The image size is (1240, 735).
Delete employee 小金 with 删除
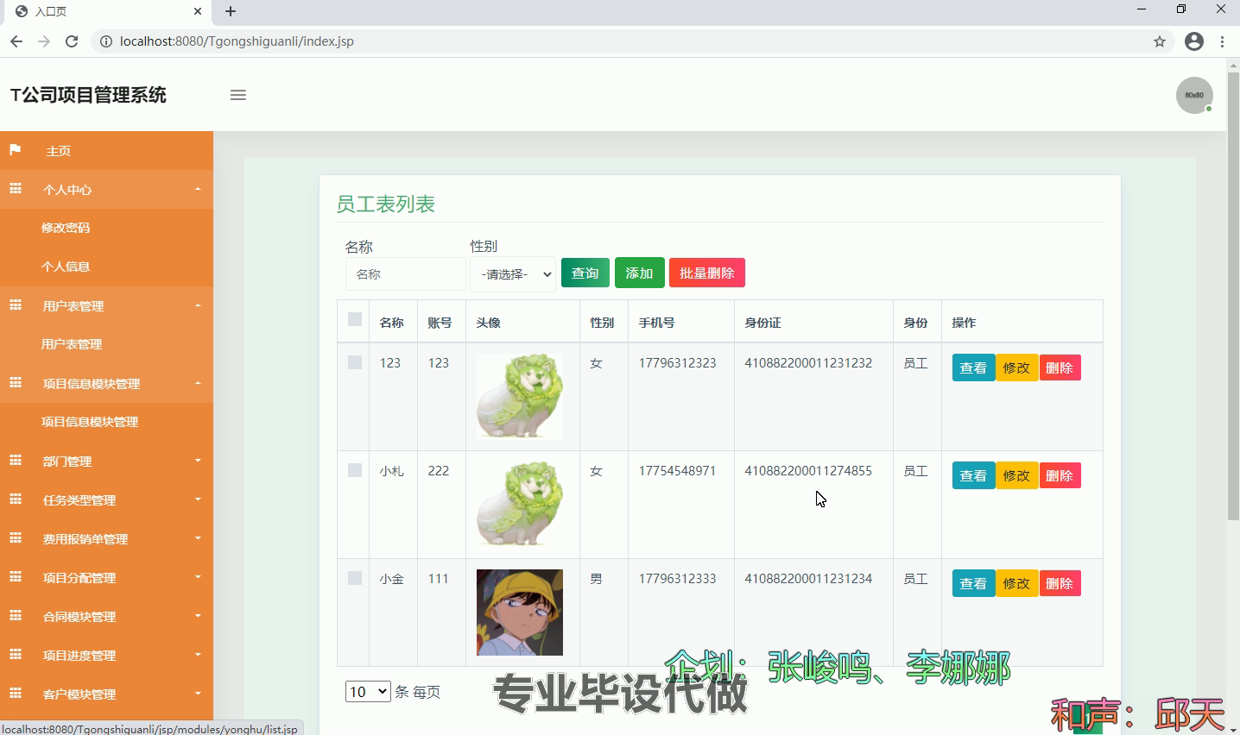coord(1060,583)
